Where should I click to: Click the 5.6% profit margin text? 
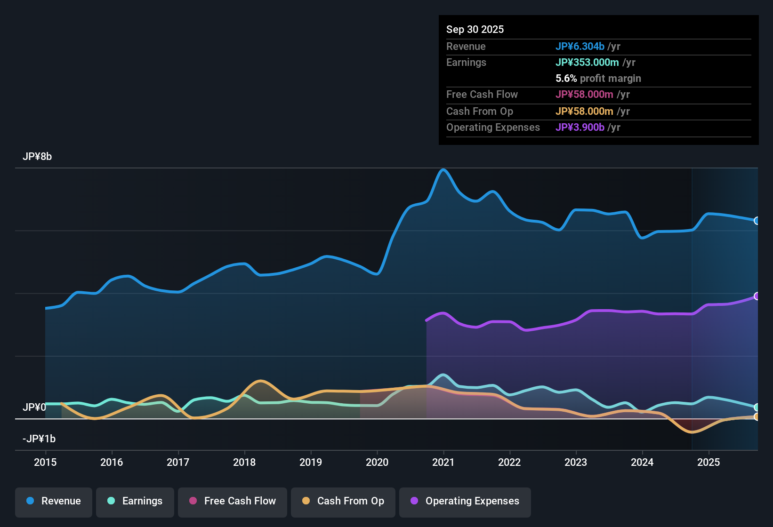pos(598,79)
